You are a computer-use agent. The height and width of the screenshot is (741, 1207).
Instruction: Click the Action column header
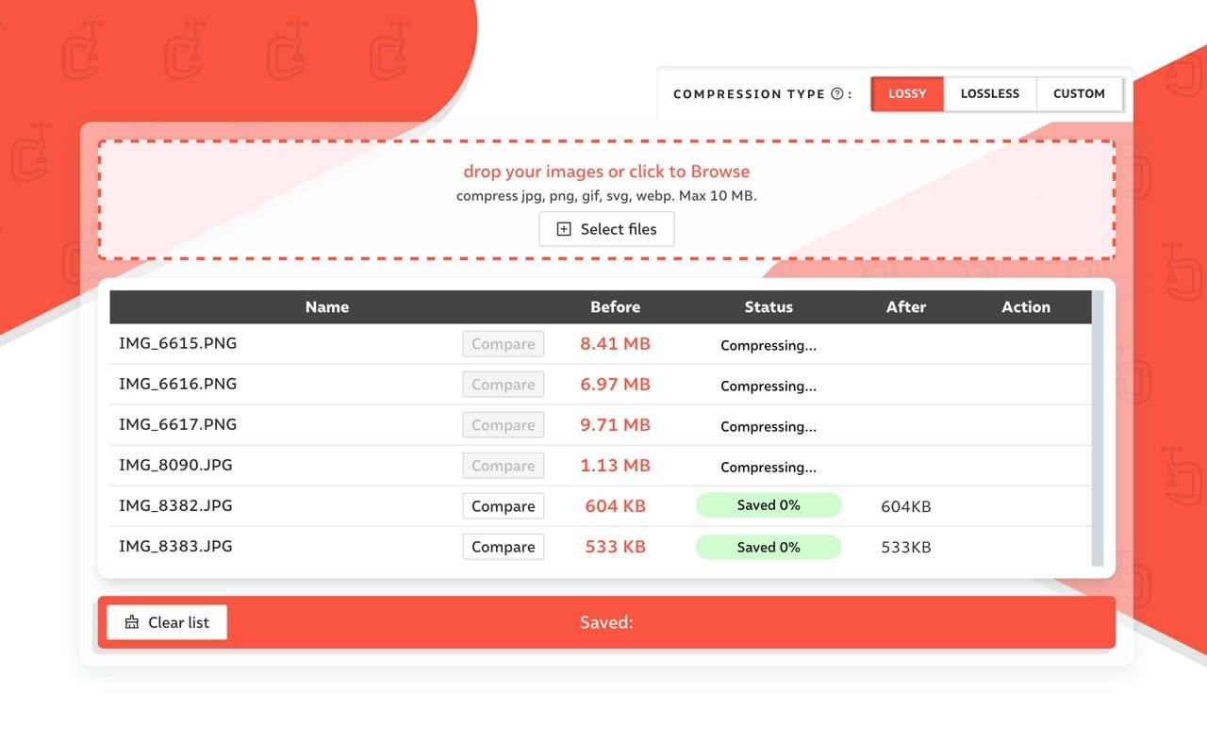coord(1026,307)
